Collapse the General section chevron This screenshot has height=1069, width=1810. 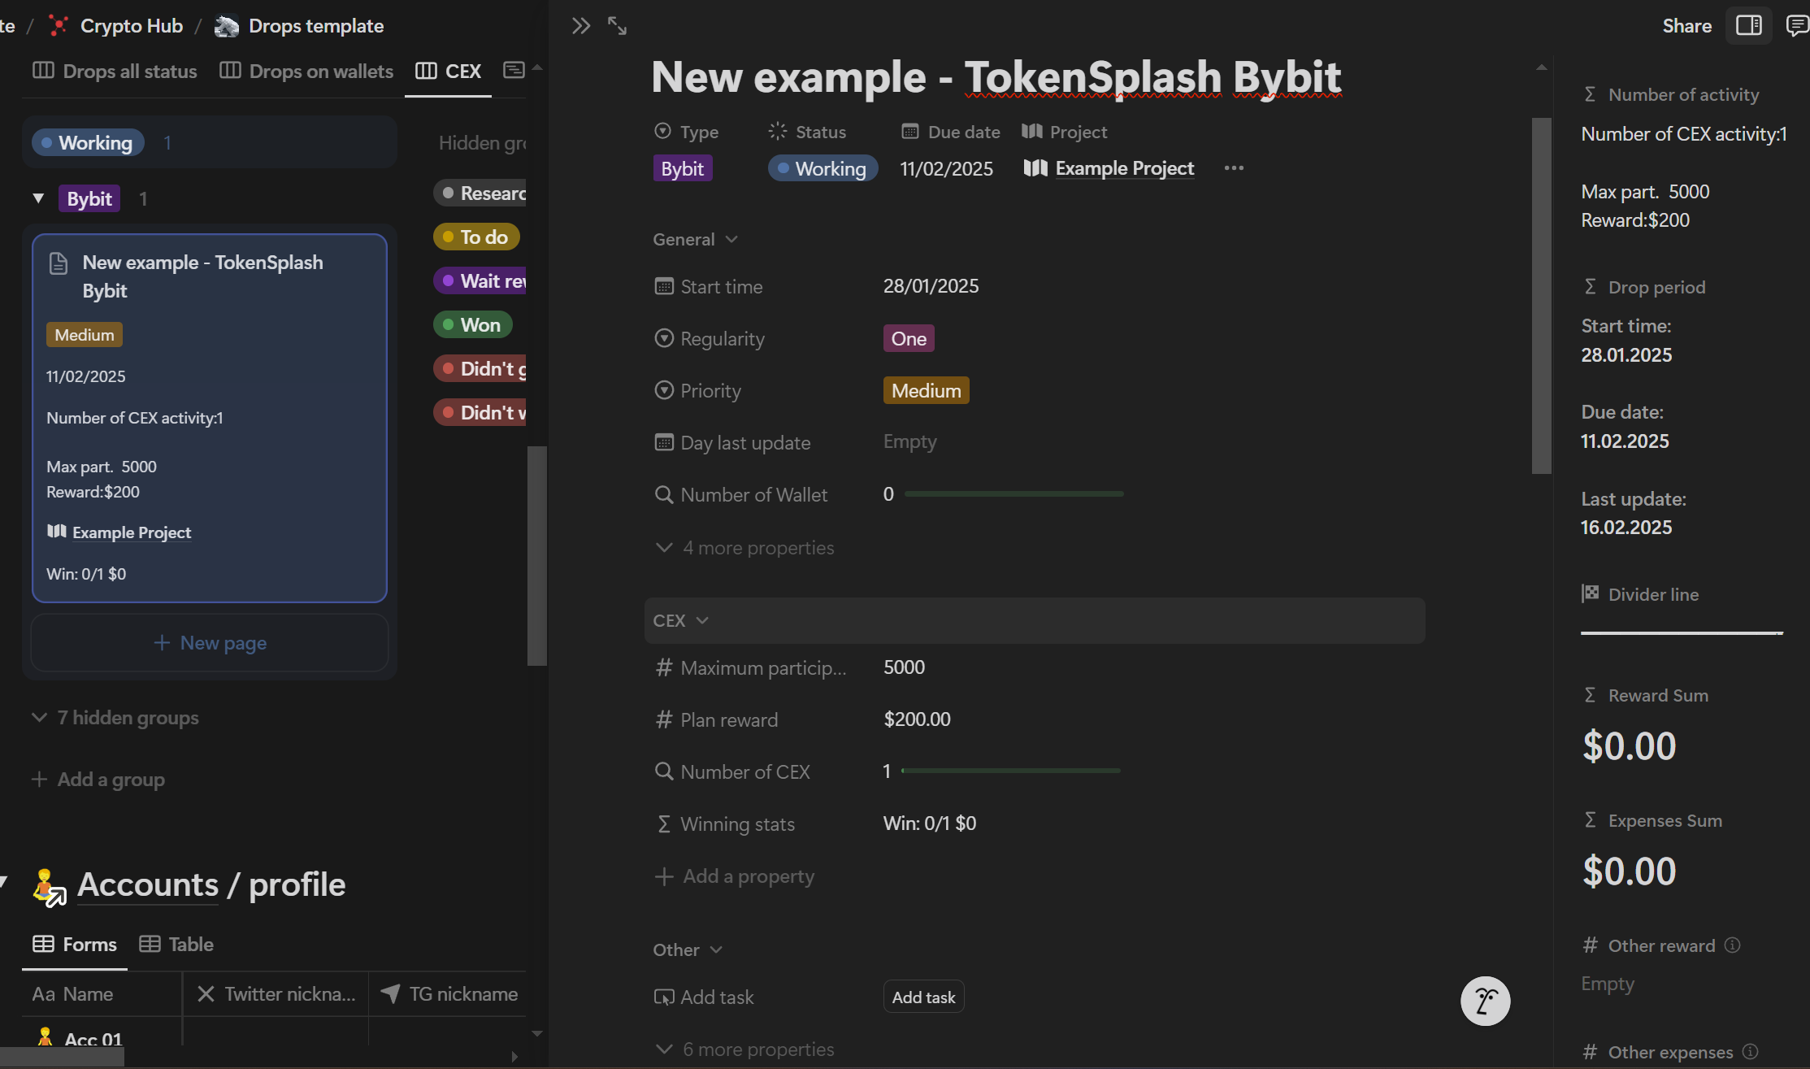731,239
